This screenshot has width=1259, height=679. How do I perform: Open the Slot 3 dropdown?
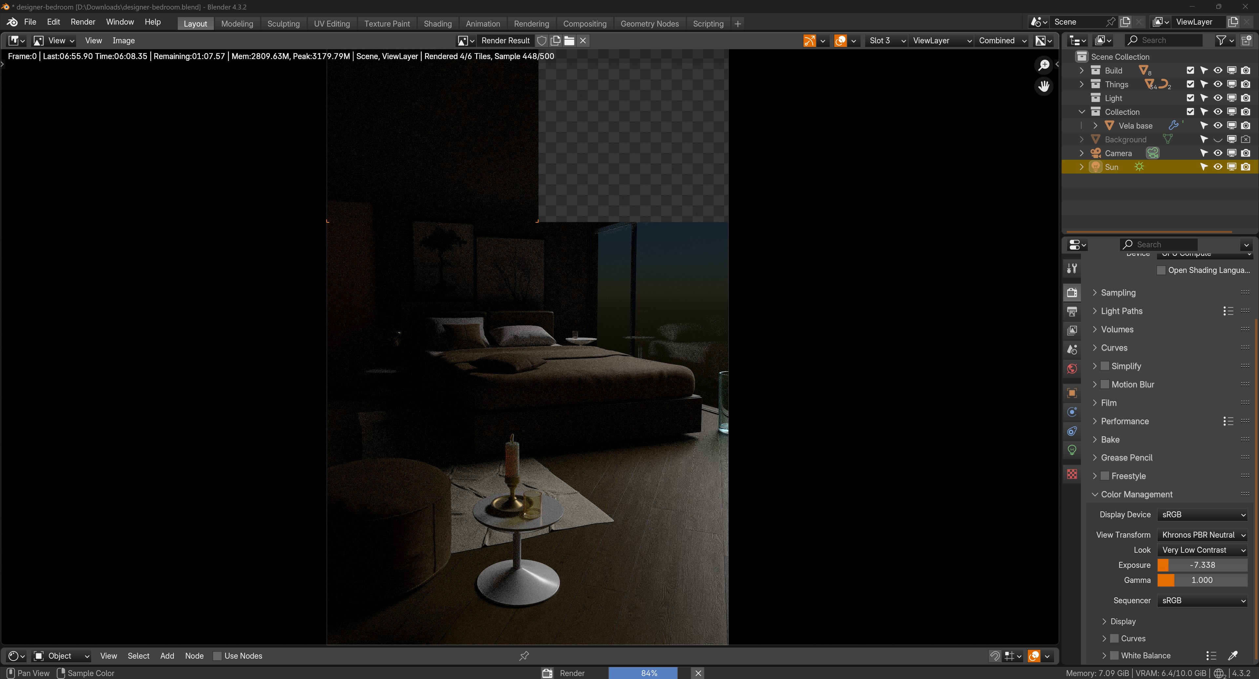887,41
